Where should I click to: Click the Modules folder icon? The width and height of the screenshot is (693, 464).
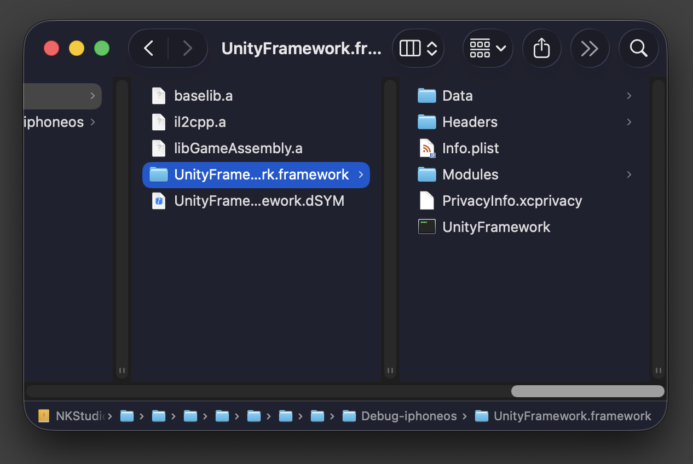click(x=426, y=175)
